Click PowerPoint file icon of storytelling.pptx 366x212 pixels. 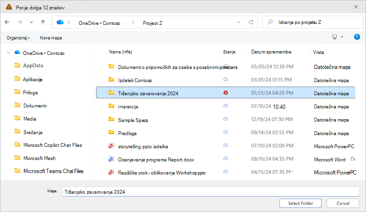111,146
